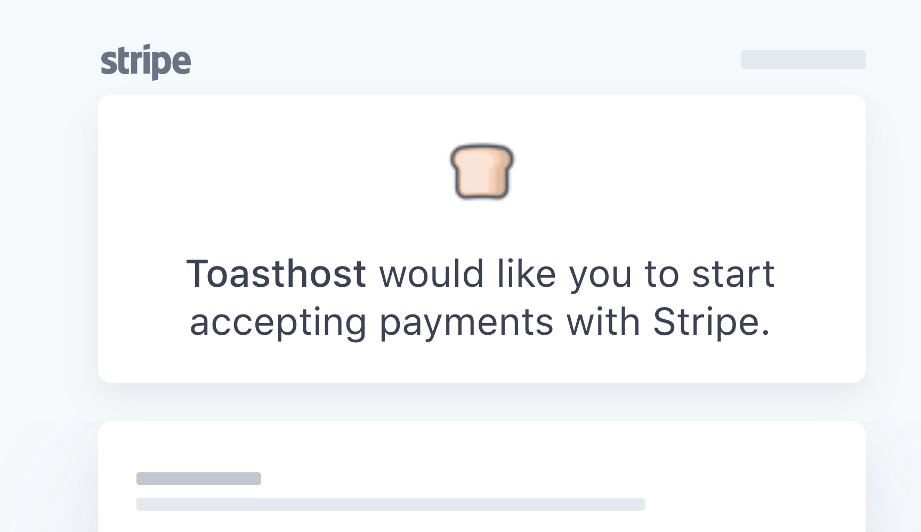Click the word "like" in heading
Screen dimensions: 921x532
(x=527, y=273)
